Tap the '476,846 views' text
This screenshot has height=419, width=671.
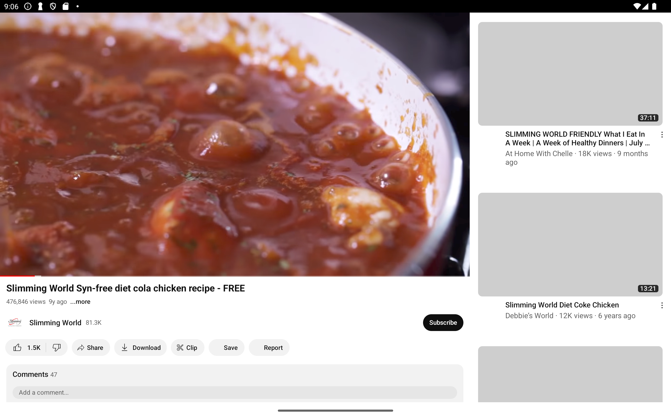(x=26, y=302)
